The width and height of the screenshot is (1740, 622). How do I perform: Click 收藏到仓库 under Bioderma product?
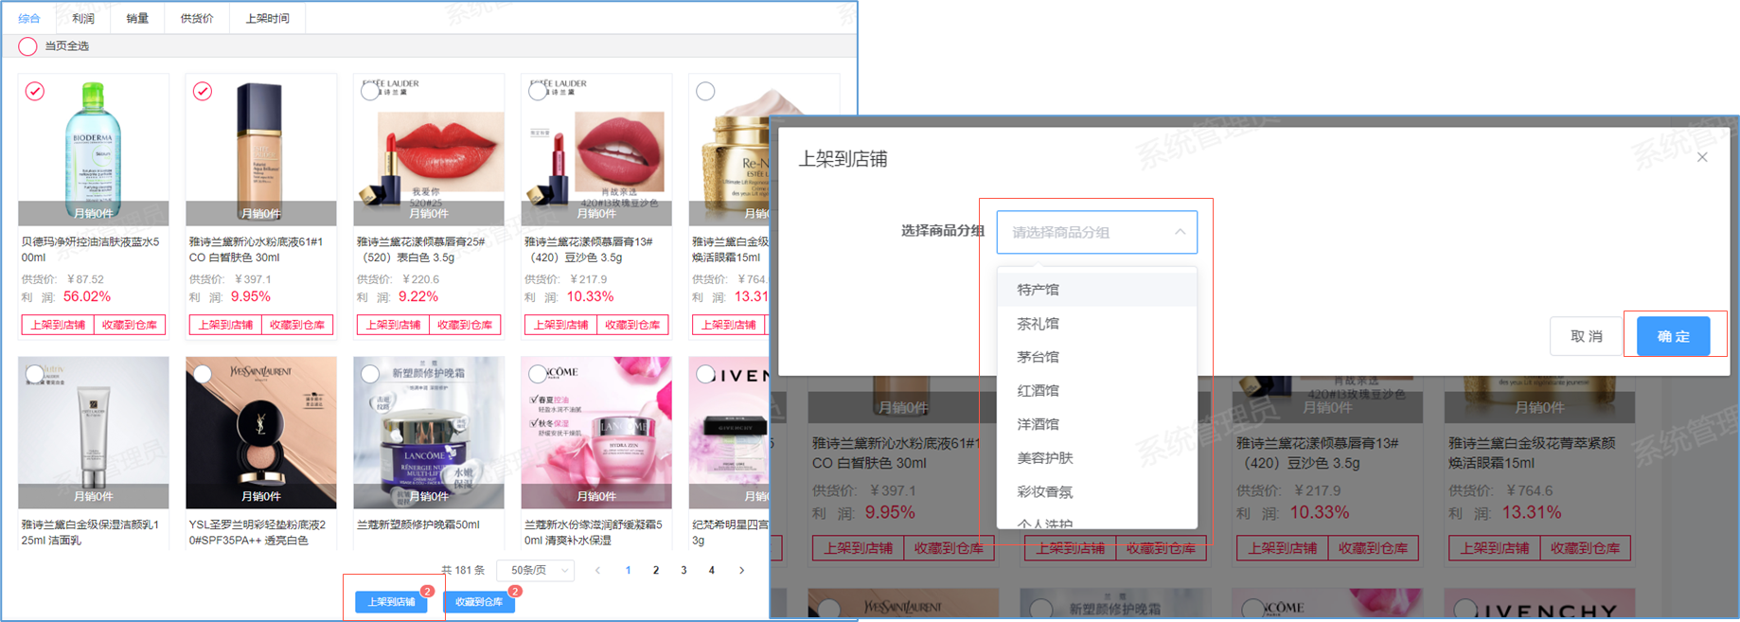[130, 325]
